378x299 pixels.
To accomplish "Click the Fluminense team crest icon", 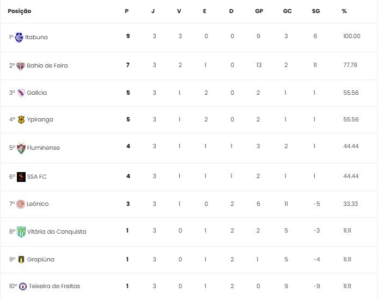I will click(x=21, y=148).
